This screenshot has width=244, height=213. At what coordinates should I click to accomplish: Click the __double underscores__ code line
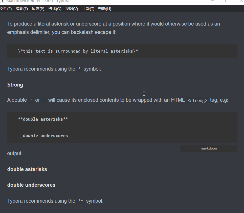click(45, 136)
